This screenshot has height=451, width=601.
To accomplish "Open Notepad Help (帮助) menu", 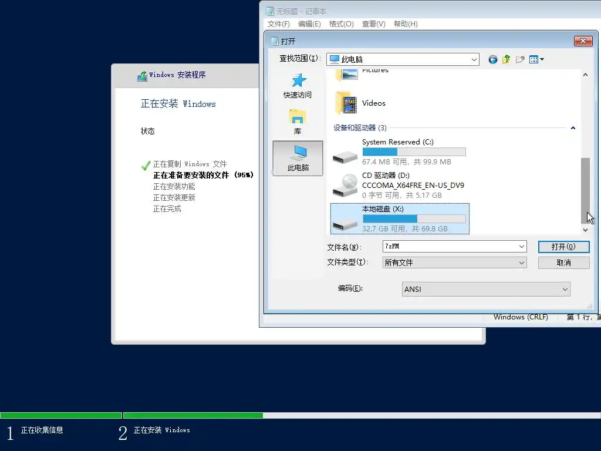I will [x=406, y=23].
